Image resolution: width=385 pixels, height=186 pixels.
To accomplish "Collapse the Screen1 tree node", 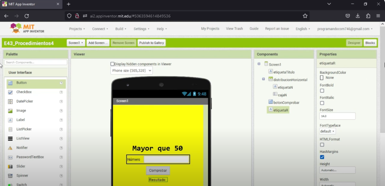I will [x=259, y=64].
